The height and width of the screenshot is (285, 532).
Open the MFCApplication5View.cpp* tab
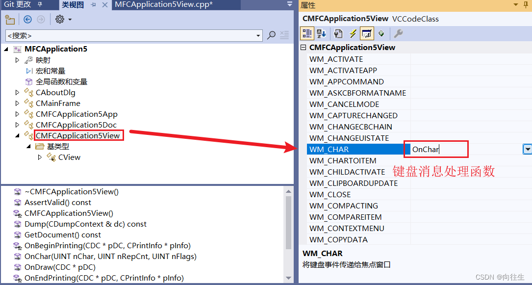(x=164, y=4)
